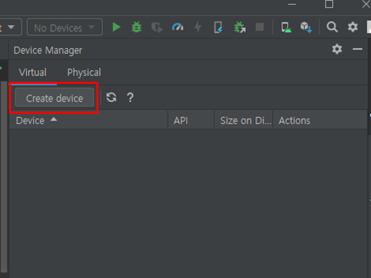
Task: Sort by the API column header
Action: (x=191, y=120)
